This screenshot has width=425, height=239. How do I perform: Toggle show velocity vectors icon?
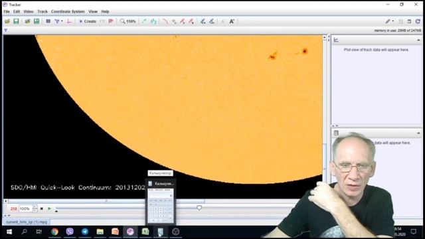click(183, 21)
